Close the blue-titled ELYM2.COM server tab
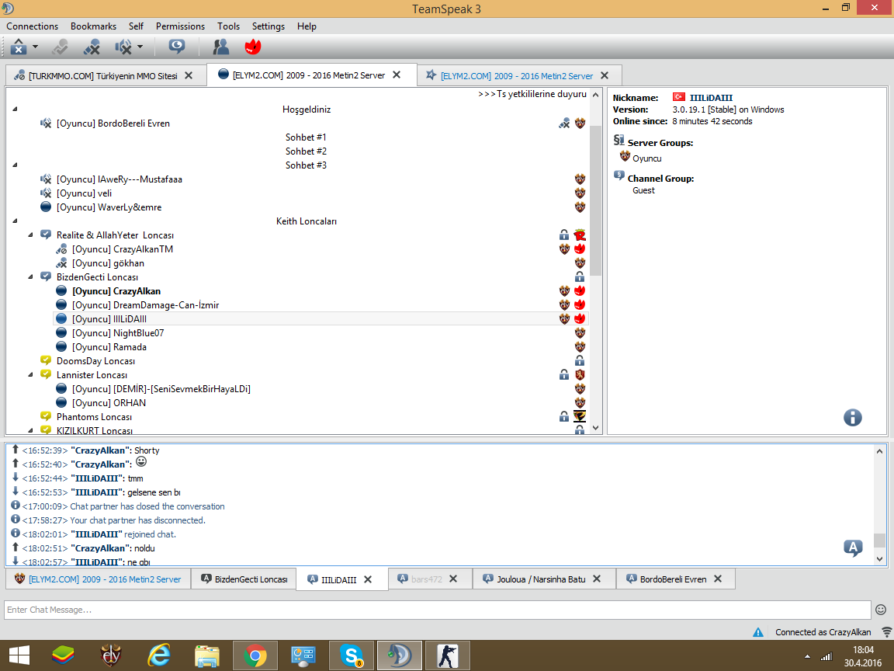 [605, 75]
